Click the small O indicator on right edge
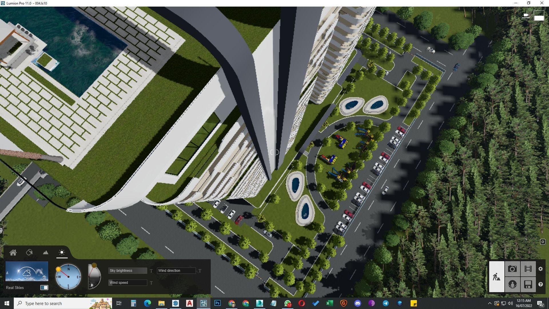The image size is (549, 309). pyautogui.click(x=542, y=242)
